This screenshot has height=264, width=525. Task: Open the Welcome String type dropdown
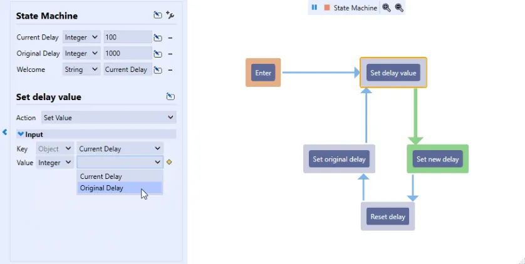point(81,69)
